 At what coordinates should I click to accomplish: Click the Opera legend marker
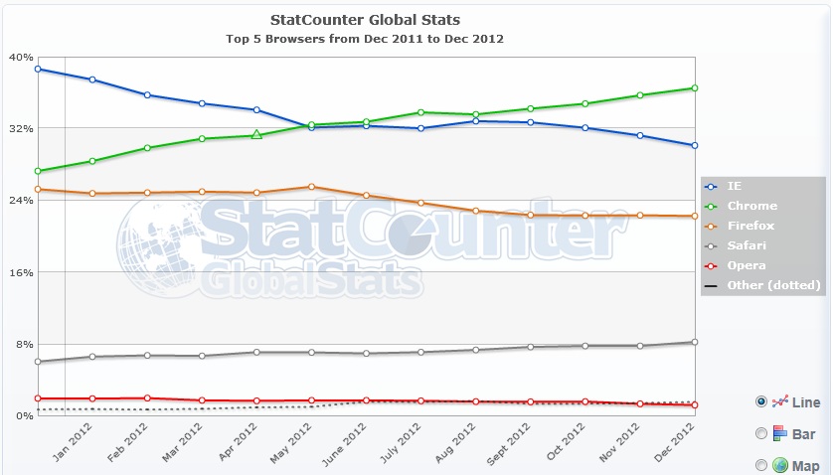(x=711, y=265)
